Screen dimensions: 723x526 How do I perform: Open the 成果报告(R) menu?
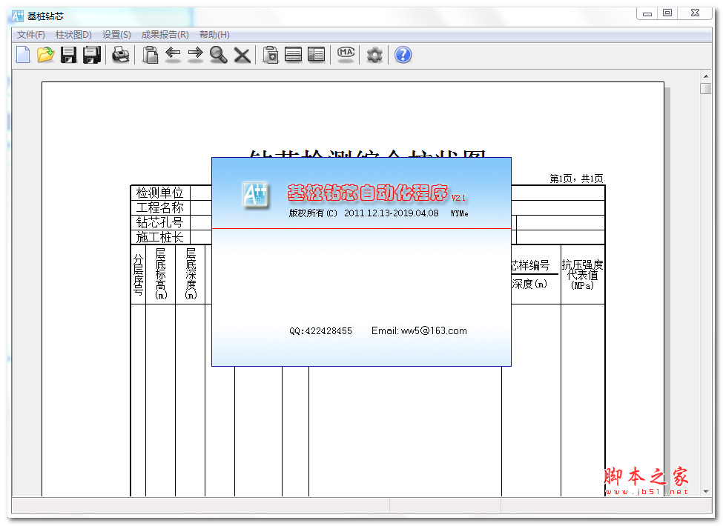coord(165,35)
